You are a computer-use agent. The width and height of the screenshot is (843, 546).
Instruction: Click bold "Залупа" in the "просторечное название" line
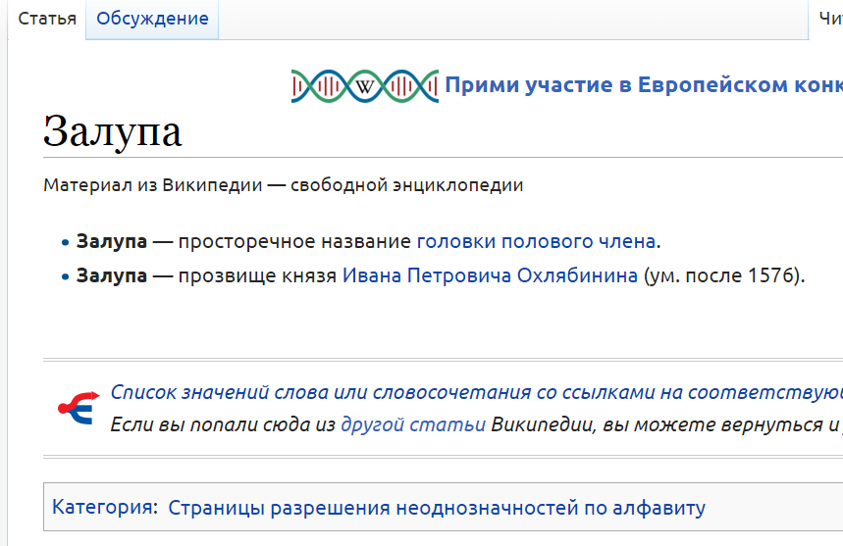(112, 241)
